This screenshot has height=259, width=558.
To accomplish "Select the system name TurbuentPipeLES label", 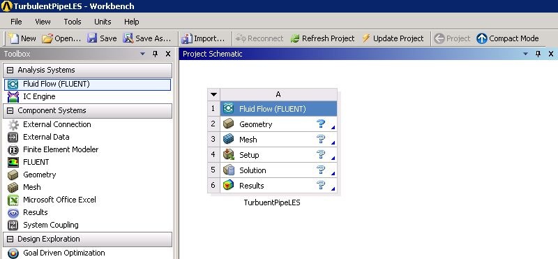I will [x=272, y=202].
